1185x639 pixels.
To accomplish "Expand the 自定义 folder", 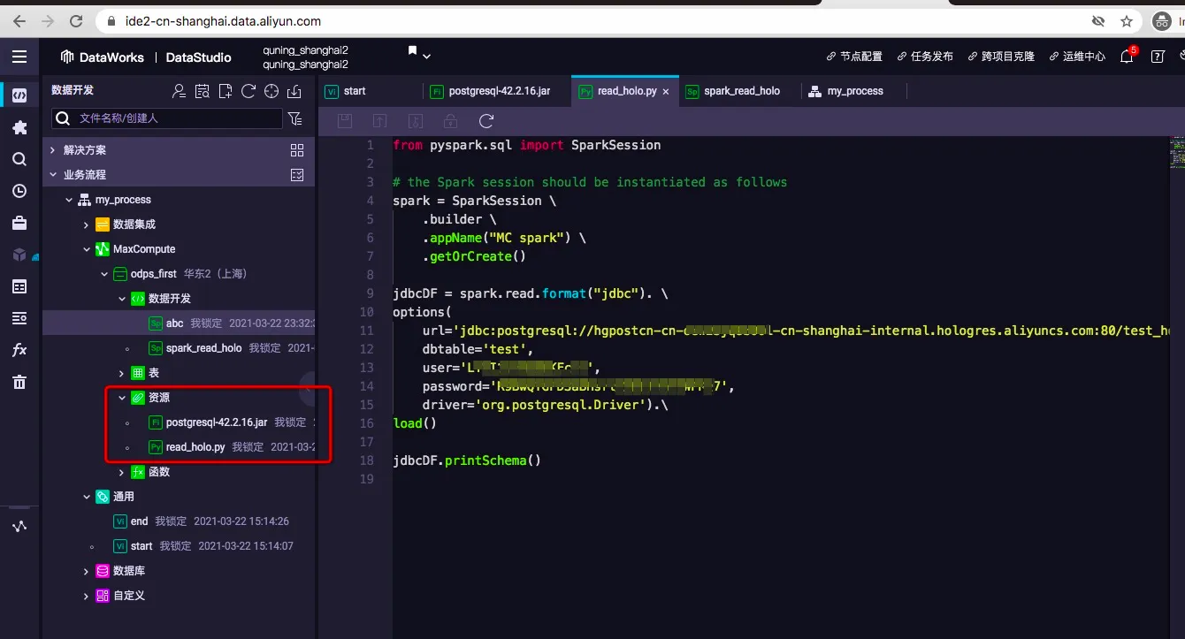I will pyautogui.click(x=86, y=596).
